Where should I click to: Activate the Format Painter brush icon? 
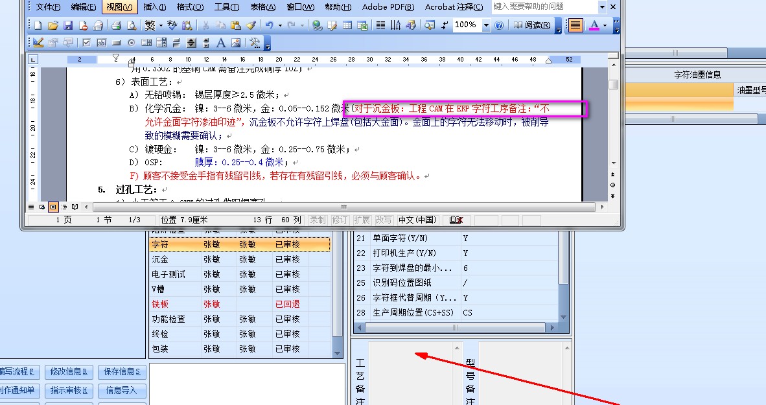[251, 25]
